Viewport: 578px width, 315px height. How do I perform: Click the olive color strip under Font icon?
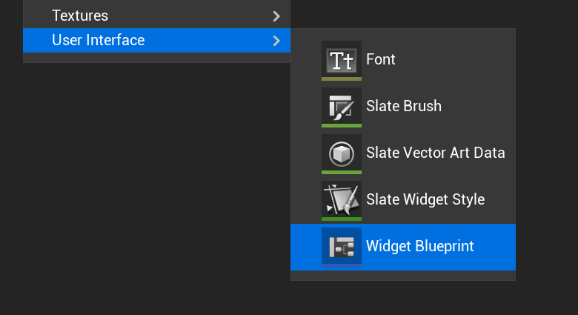[342, 79]
